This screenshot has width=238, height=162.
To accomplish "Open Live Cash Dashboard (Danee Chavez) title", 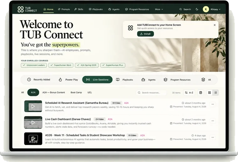I will point(68,119).
